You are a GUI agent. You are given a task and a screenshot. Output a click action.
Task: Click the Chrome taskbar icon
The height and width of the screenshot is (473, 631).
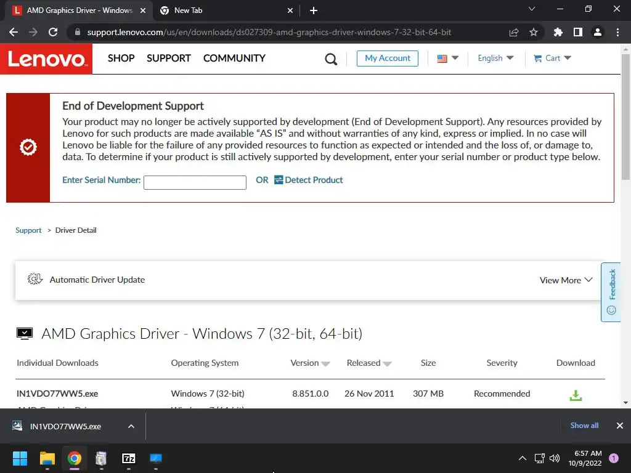coord(75,458)
